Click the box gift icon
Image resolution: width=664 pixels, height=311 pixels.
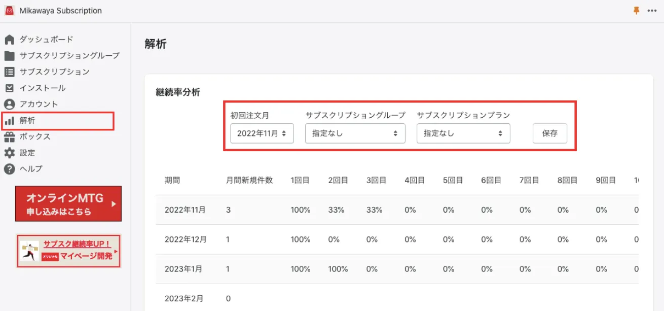coord(9,137)
